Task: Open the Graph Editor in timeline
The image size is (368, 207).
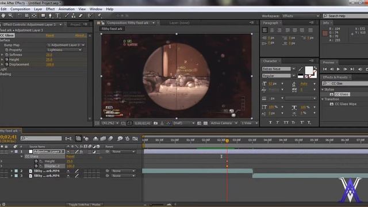Action: [135, 139]
